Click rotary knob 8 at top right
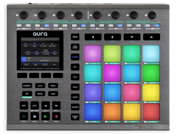 pyautogui.click(x=152, y=15)
